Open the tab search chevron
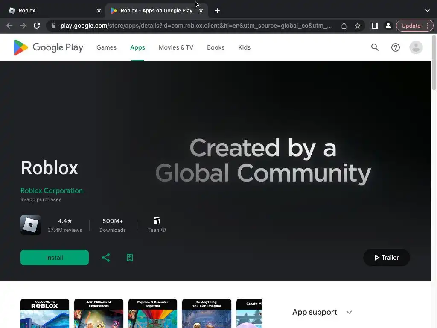Viewport: 437px width, 328px height. click(x=428, y=11)
